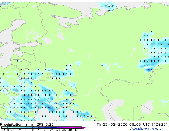The height and width of the screenshot is (131, 169).
Task: Select the 20–25 mm legend color box
Action: [48, 128]
